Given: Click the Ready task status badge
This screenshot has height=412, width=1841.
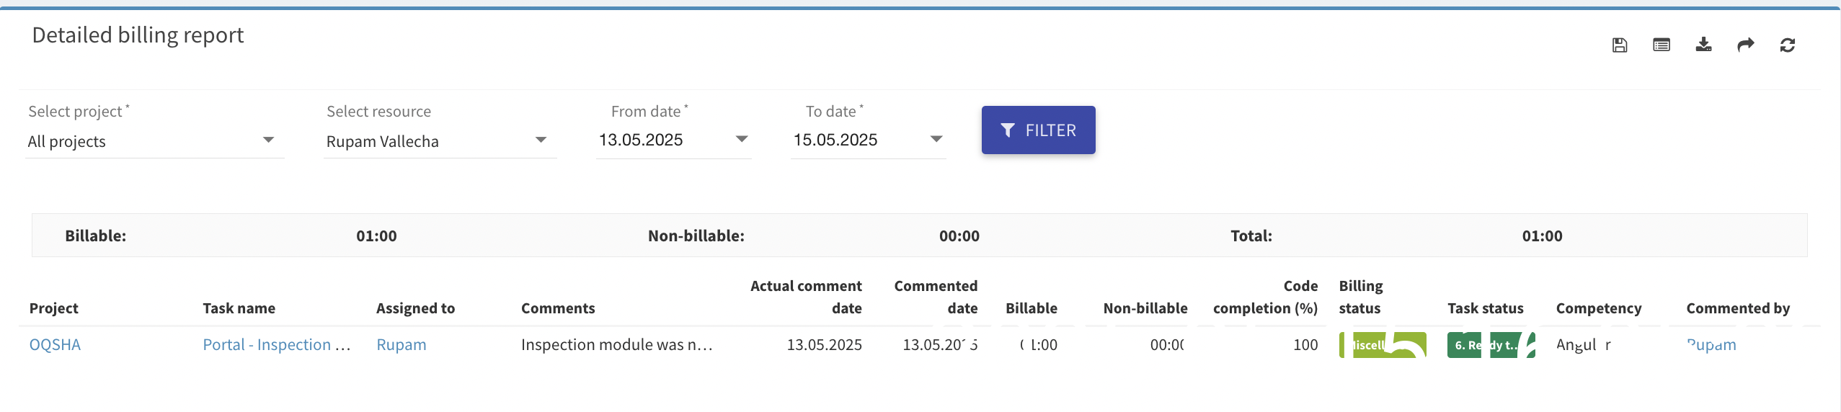Looking at the screenshot, I should click(1490, 345).
